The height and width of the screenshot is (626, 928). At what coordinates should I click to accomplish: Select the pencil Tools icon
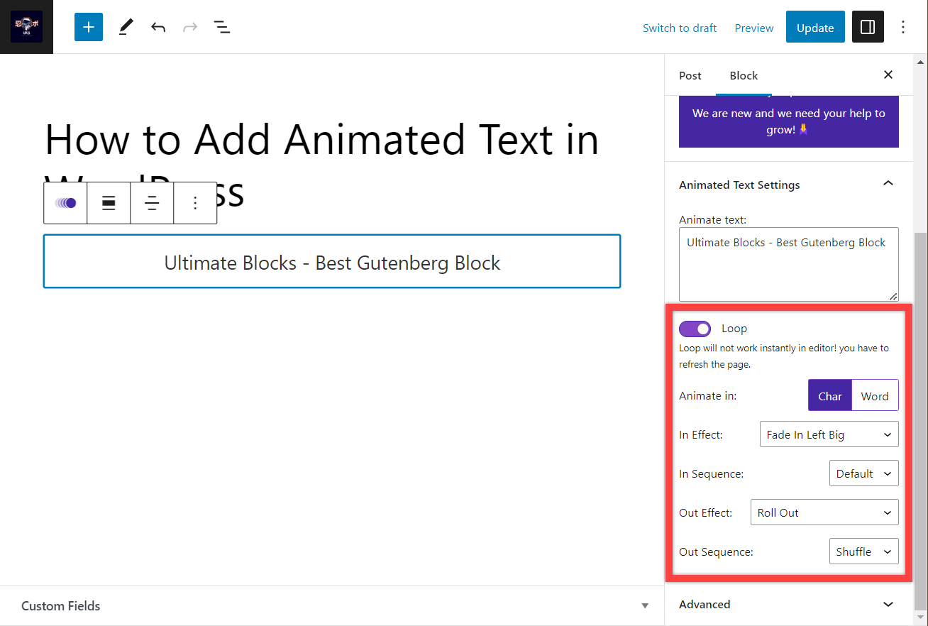tap(126, 27)
